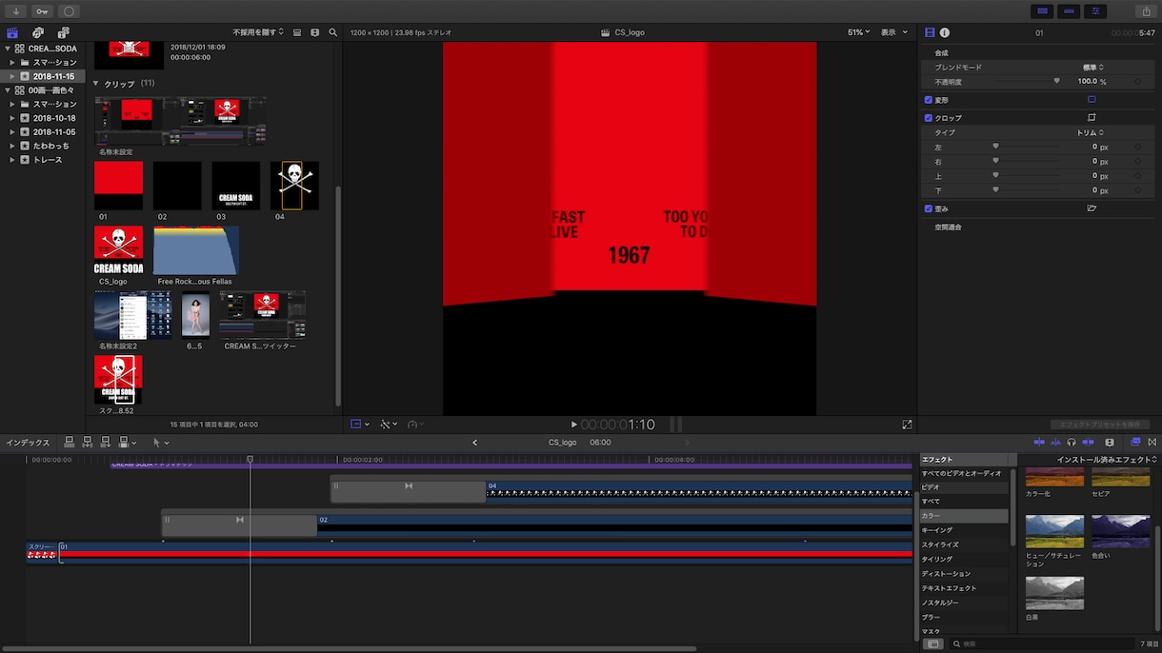The image size is (1162, 653).
Task: Click the インデックス timeline index button
Action: point(28,443)
